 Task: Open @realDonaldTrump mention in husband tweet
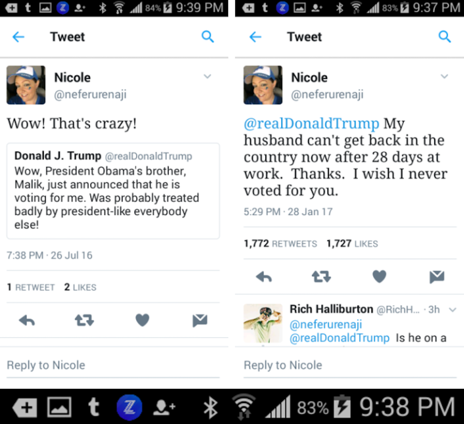pyautogui.click(x=311, y=123)
